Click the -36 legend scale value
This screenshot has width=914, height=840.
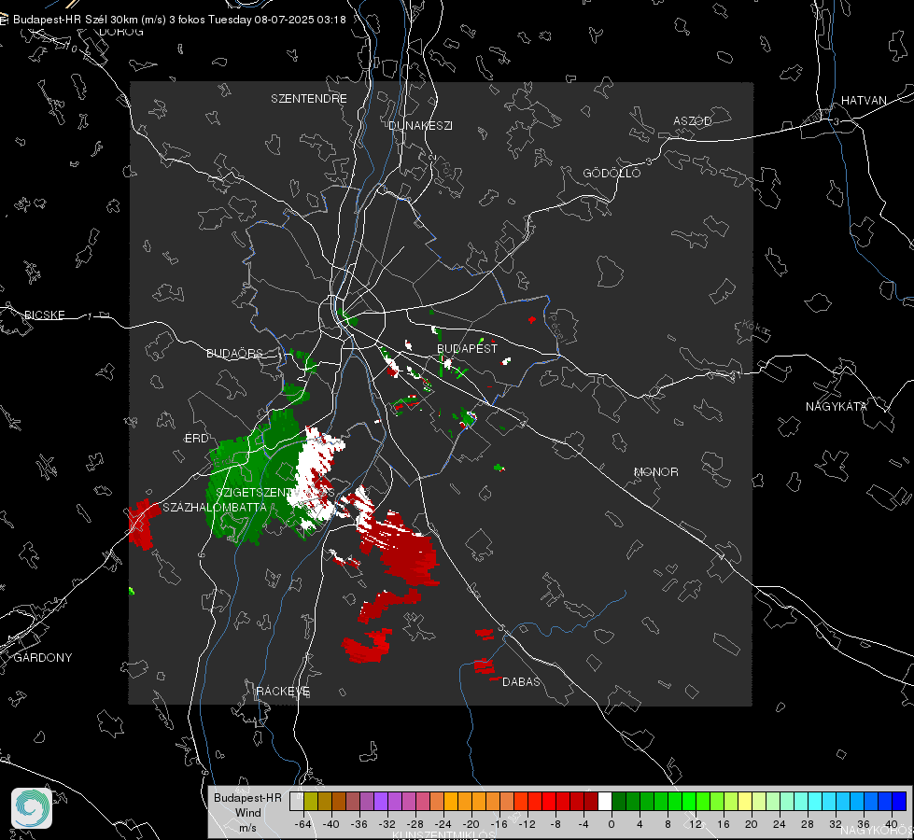[359, 824]
